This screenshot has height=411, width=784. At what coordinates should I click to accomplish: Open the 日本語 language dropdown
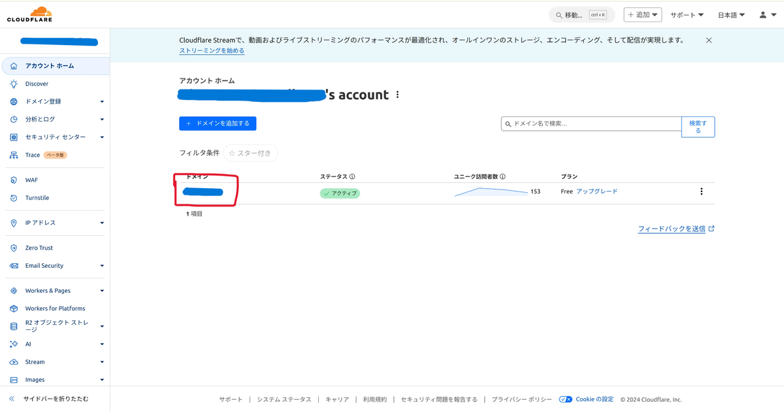click(731, 15)
